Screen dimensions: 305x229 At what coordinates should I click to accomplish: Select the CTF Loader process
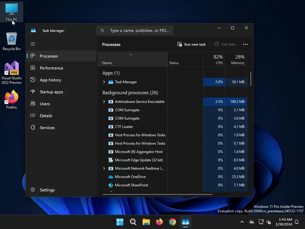click(x=172, y=127)
